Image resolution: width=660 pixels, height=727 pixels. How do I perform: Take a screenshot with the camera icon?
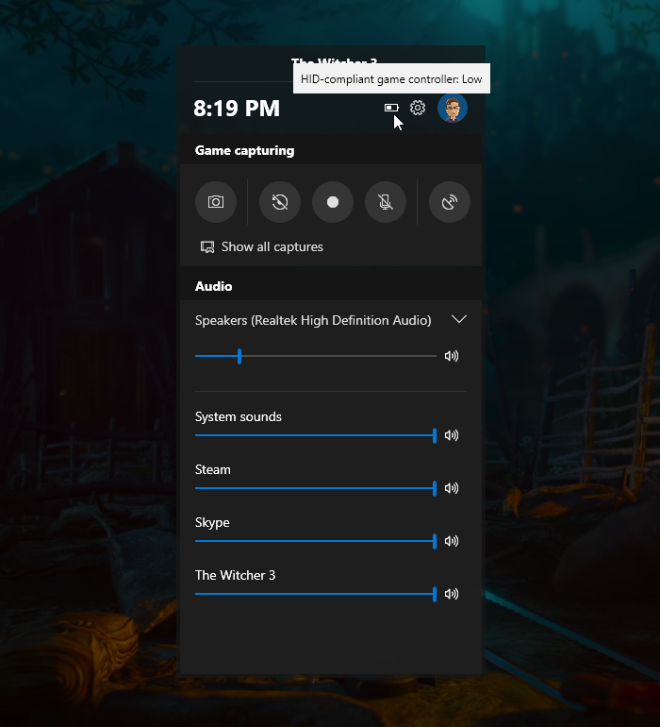coord(216,202)
